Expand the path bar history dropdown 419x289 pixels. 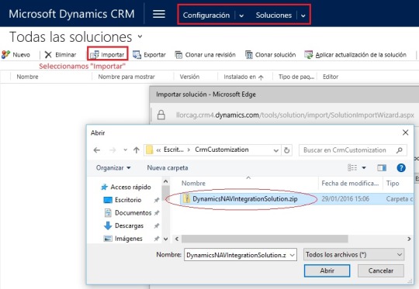(276, 150)
